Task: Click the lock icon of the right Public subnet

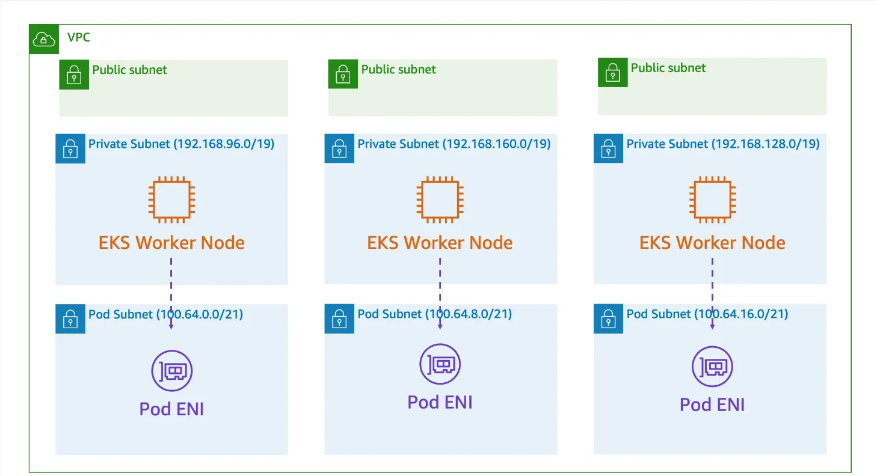Action: pyautogui.click(x=613, y=73)
